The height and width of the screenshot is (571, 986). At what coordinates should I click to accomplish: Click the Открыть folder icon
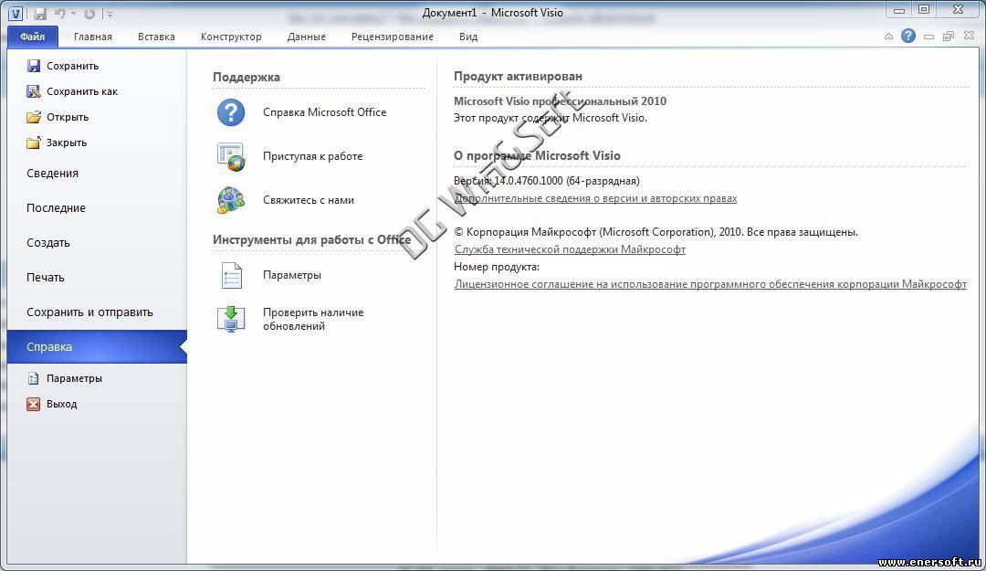click(34, 117)
